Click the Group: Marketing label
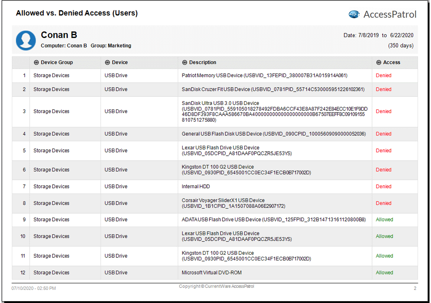The width and height of the screenshot is (431, 303). [x=111, y=46]
